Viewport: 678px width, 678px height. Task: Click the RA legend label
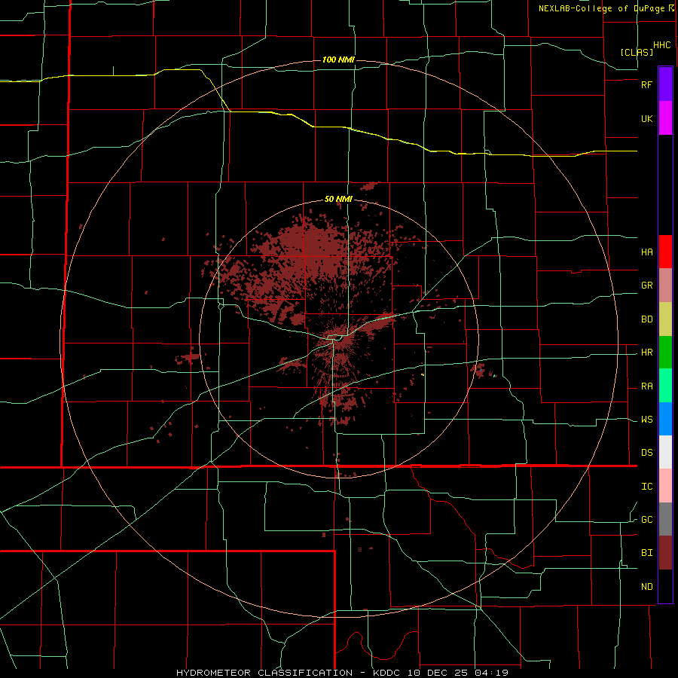pyautogui.click(x=646, y=386)
